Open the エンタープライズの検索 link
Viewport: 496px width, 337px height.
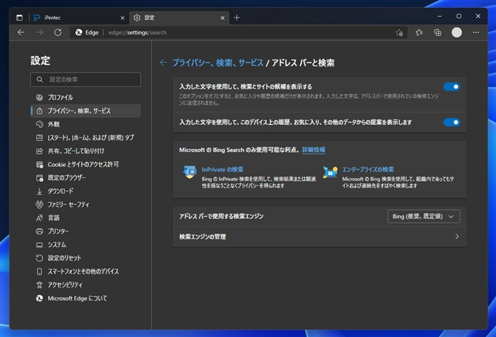(x=368, y=170)
